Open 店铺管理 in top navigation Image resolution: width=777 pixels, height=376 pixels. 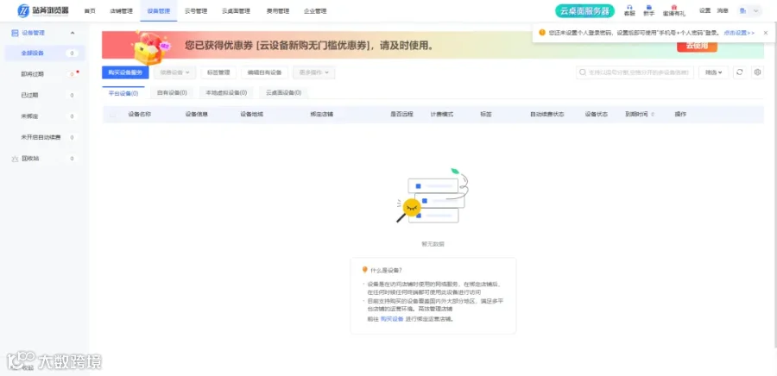tap(122, 11)
